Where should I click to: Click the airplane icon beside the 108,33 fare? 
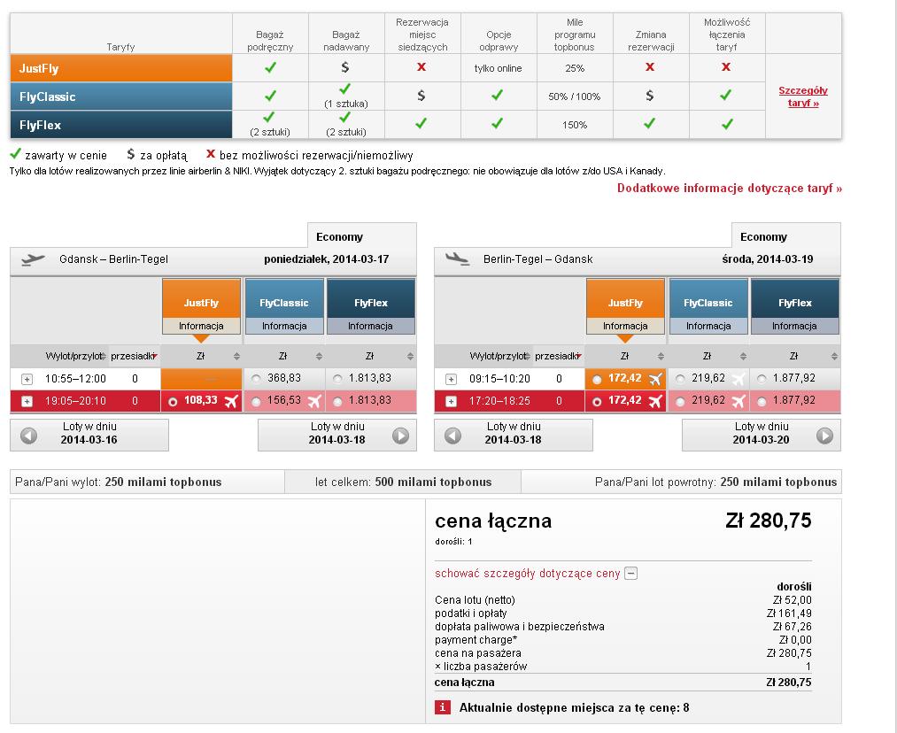(231, 401)
